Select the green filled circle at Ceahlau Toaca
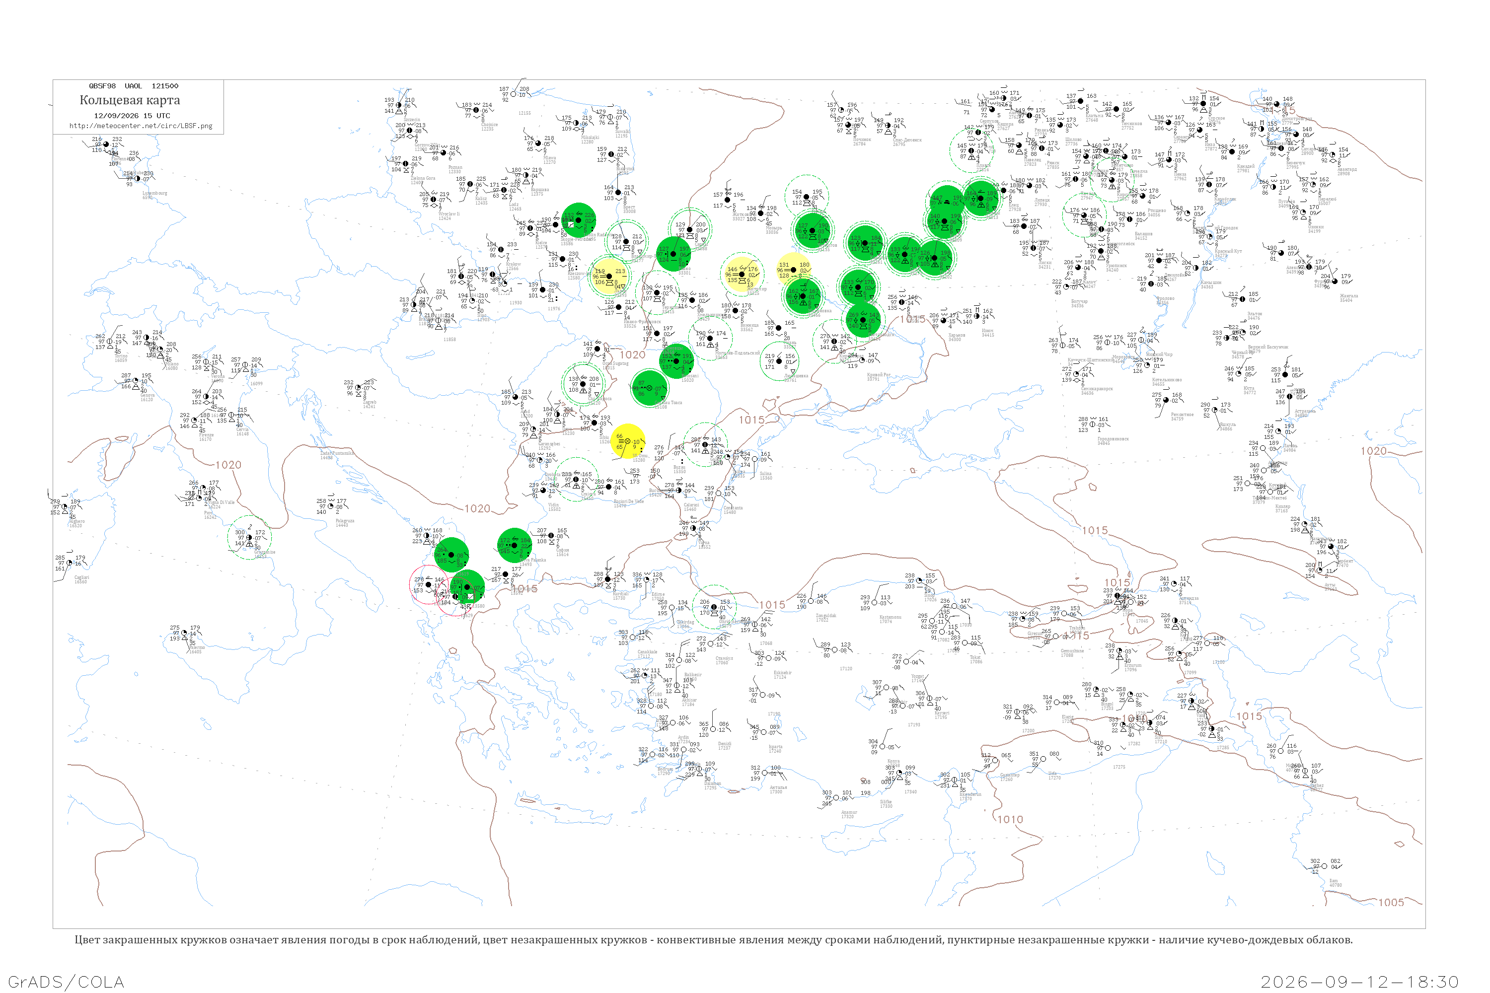Viewport: 1490px width, 993px height. click(649, 388)
